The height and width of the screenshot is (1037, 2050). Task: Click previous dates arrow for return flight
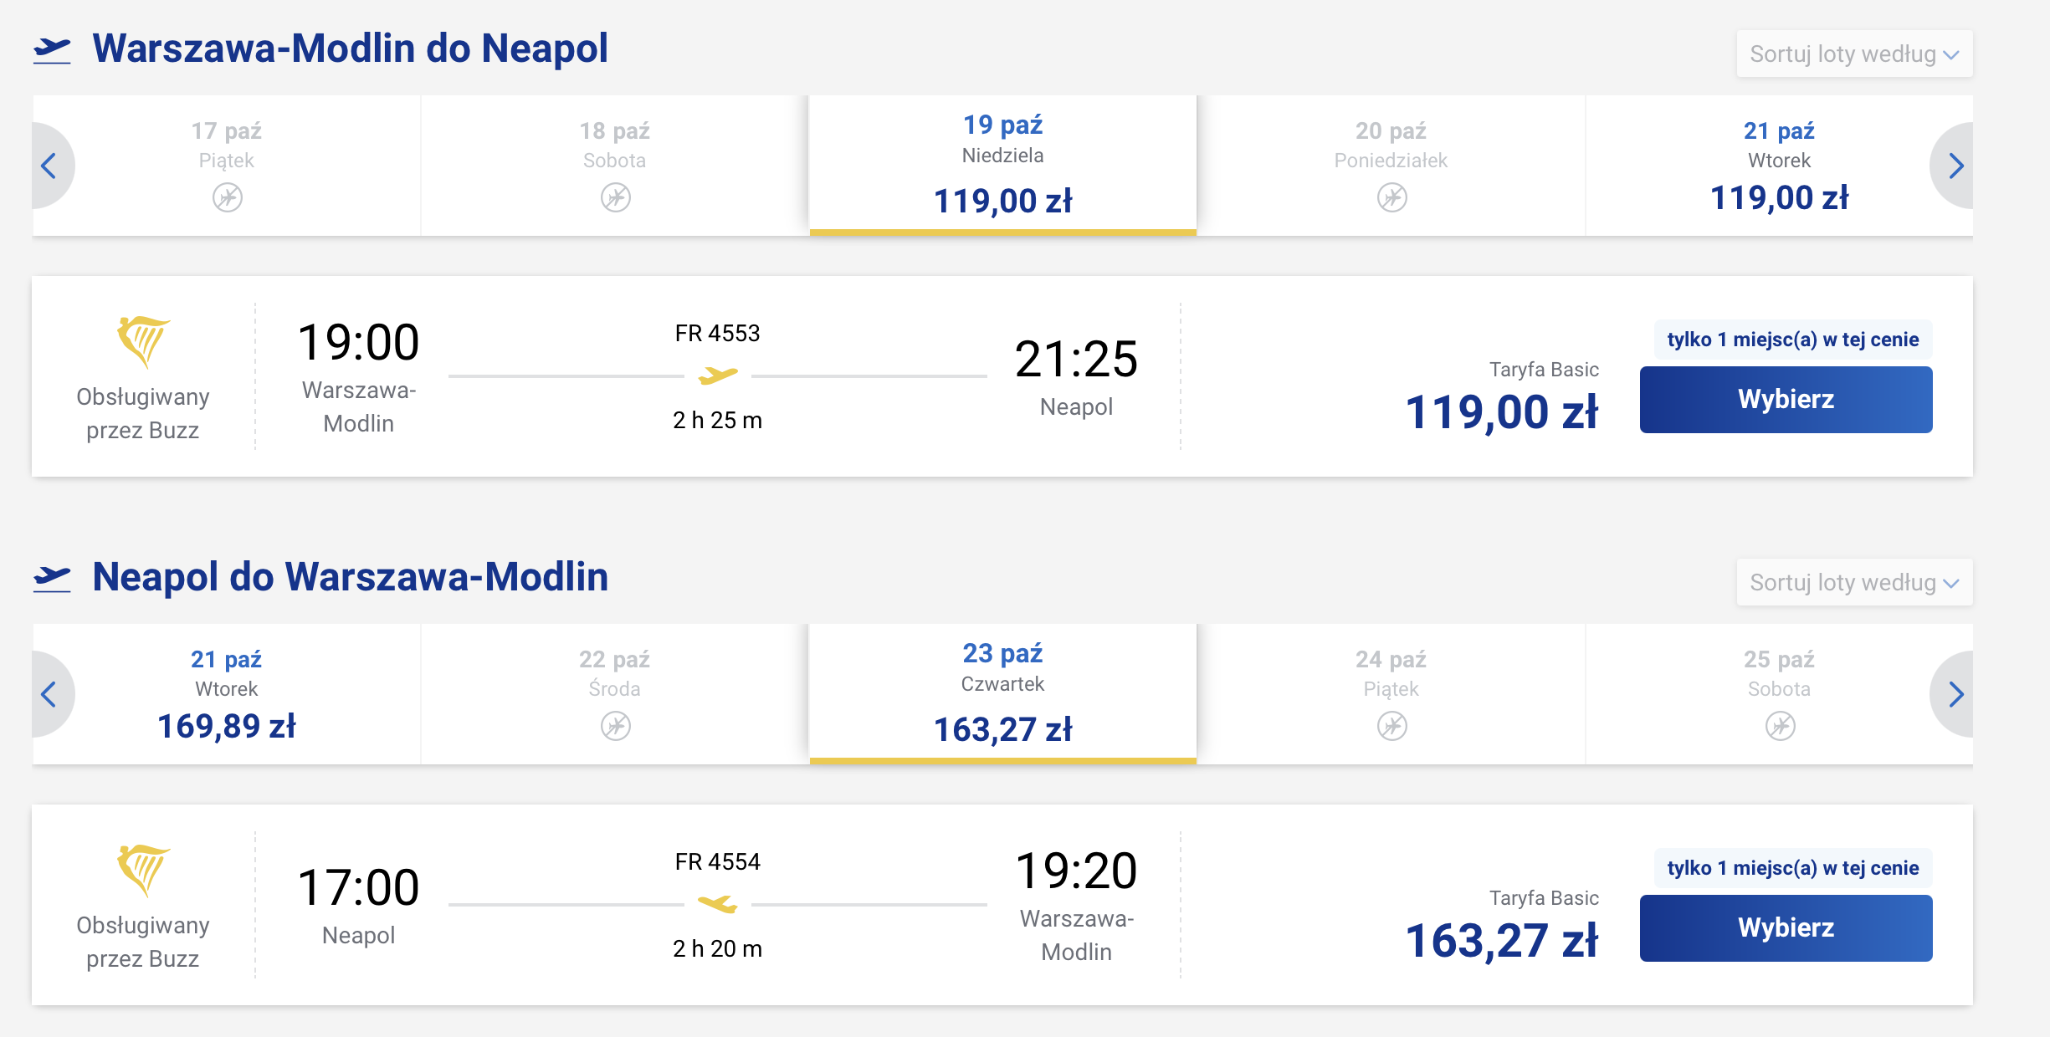pos(50,694)
